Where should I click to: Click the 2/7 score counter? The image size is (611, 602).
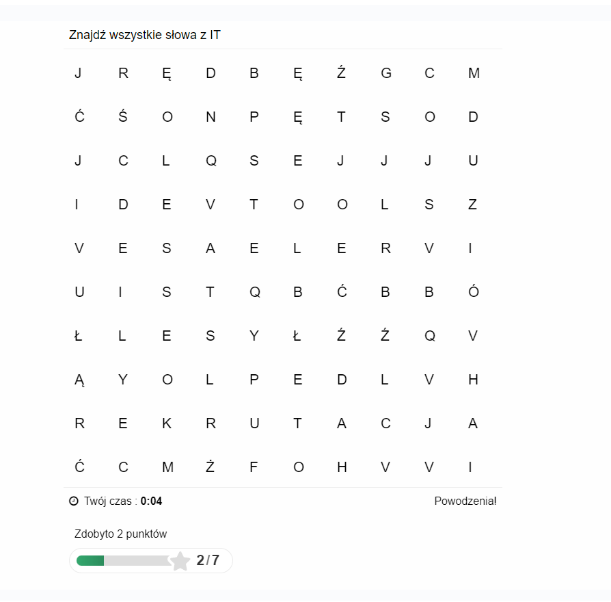coord(208,560)
